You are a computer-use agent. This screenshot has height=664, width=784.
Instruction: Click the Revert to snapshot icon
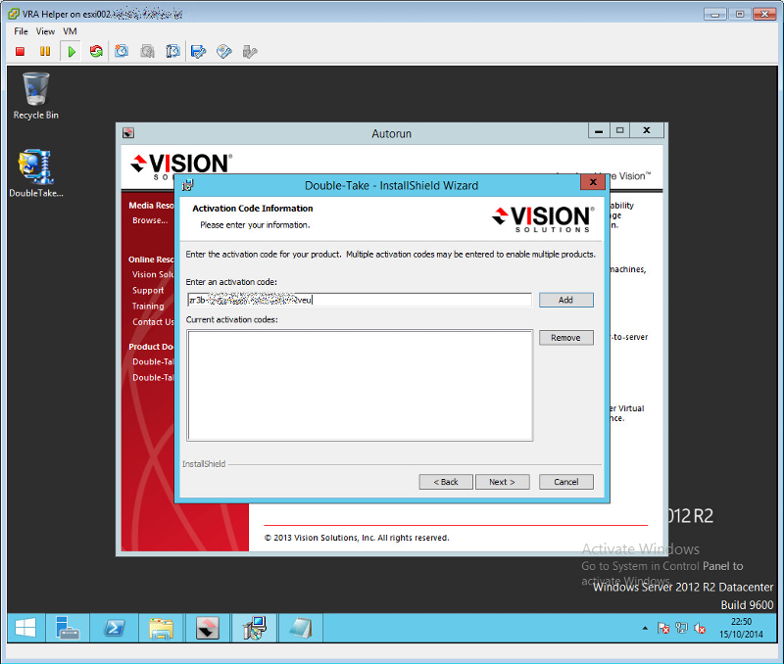(148, 52)
